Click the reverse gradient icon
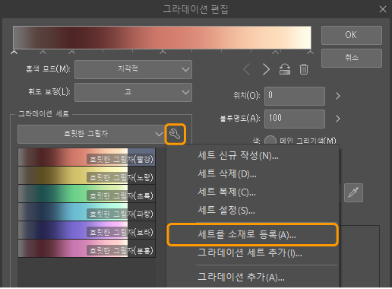Image resolution: width=392 pixels, height=289 pixels. click(x=285, y=69)
